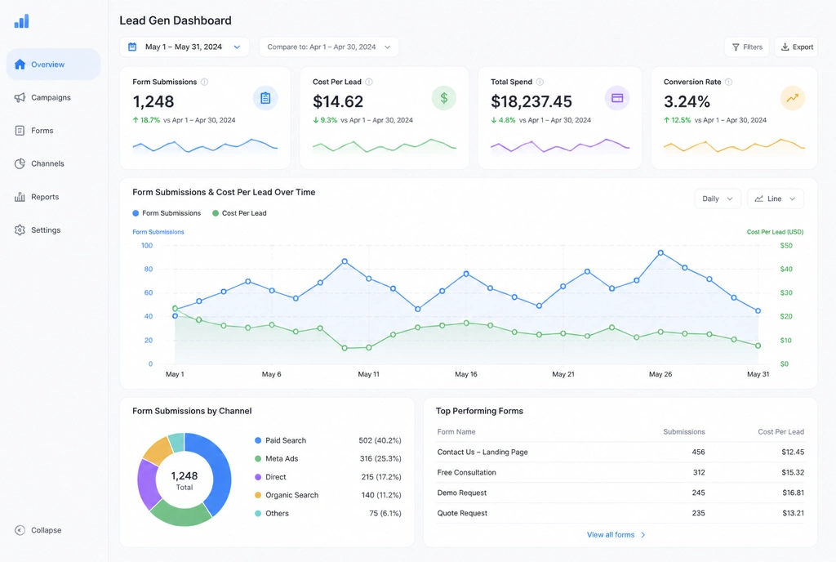836x562 pixels.
Task: Click the dollar sign icon on Cost Per Lead card
Action: coord(443,98)
